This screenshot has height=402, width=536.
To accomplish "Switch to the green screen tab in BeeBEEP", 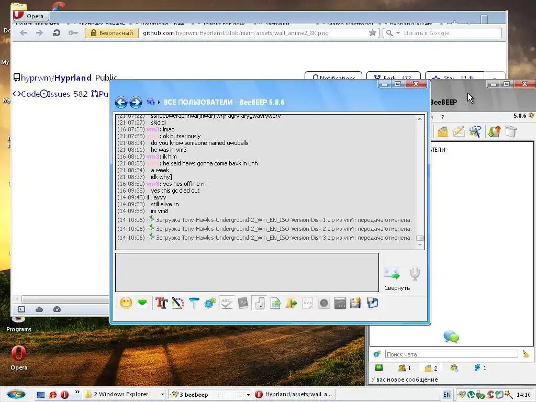I will 379,368.
